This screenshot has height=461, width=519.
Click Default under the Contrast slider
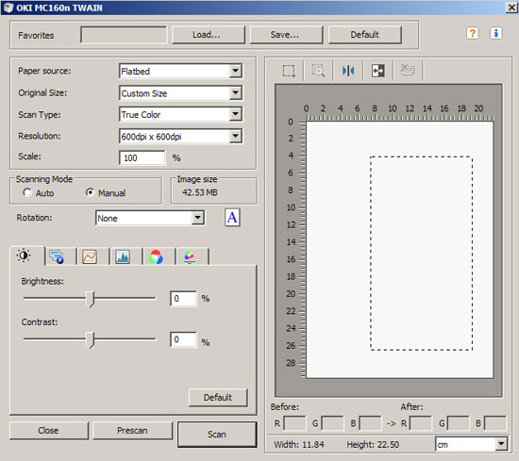[218, 398]
